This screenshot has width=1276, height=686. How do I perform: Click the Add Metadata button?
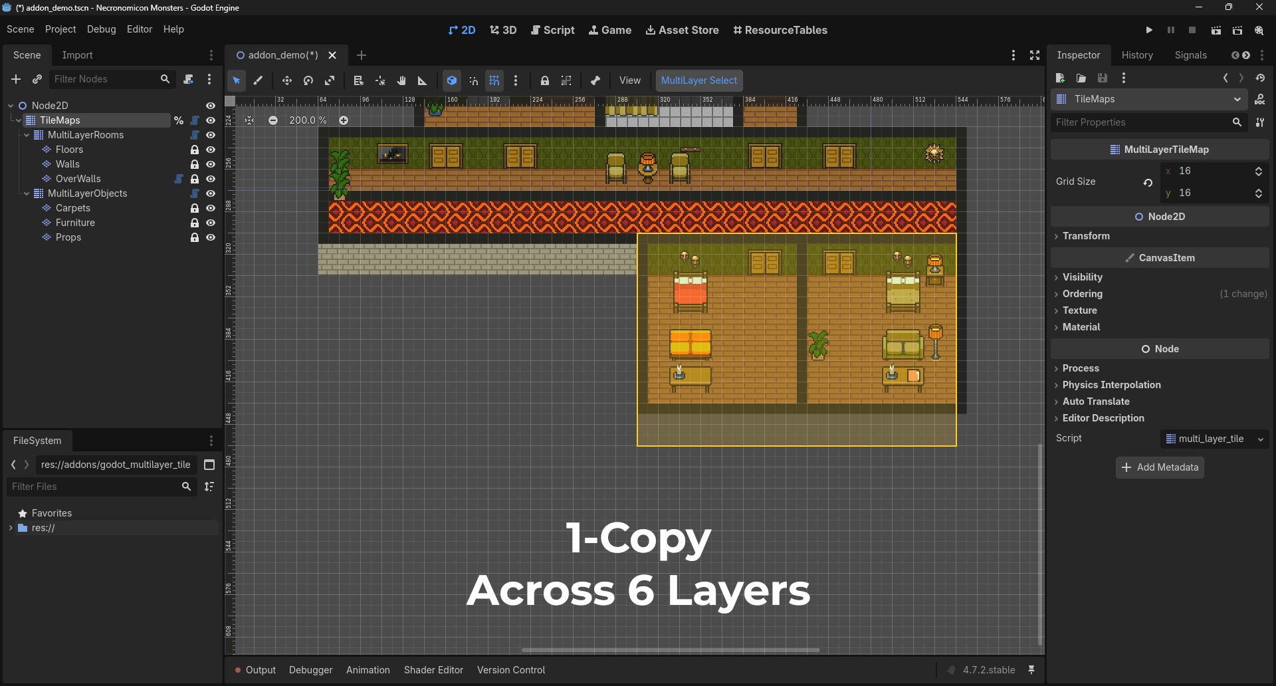pos(1160,467)
